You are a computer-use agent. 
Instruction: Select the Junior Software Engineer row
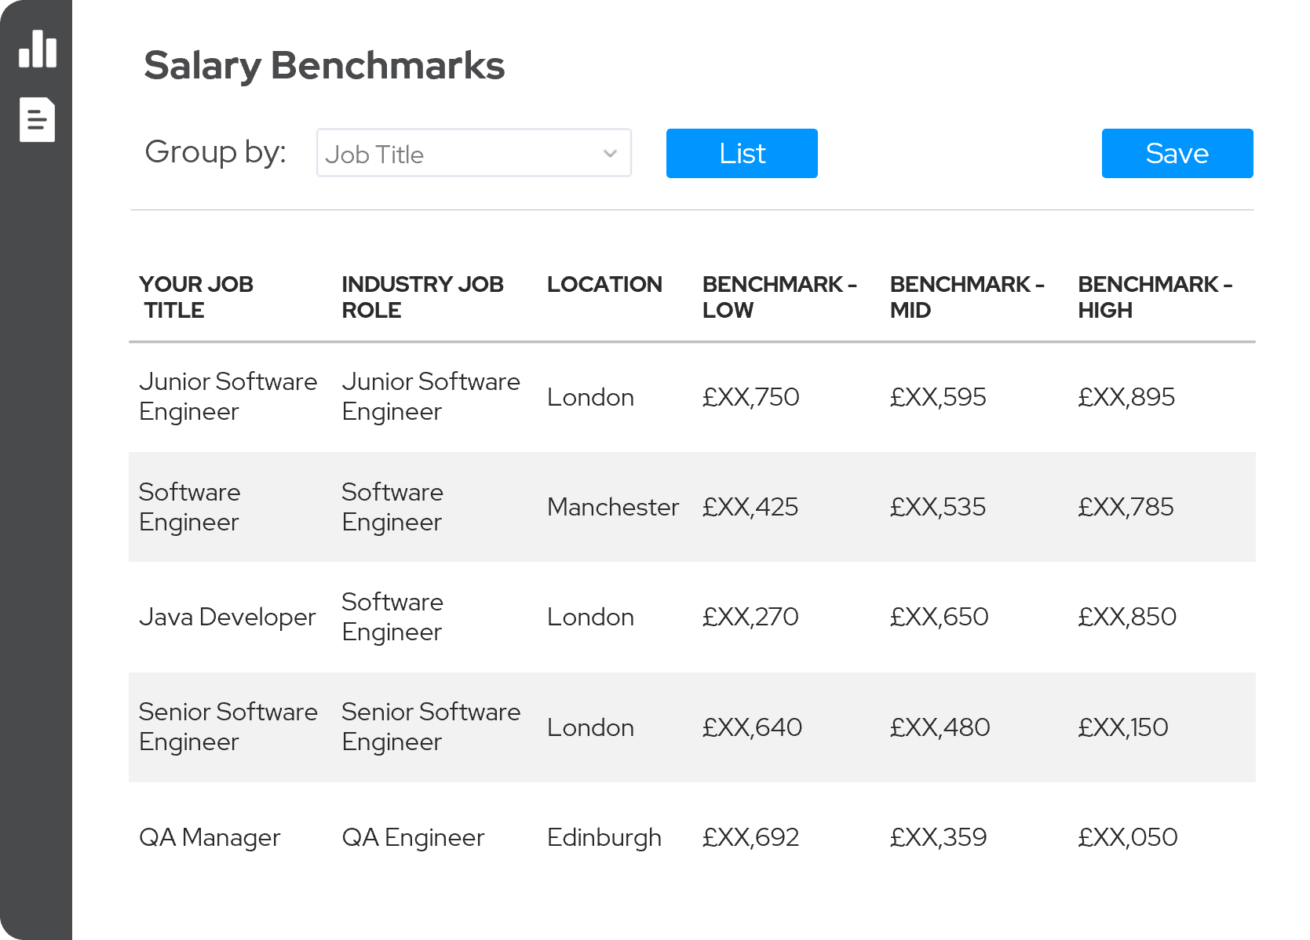[x=228, y=396]
